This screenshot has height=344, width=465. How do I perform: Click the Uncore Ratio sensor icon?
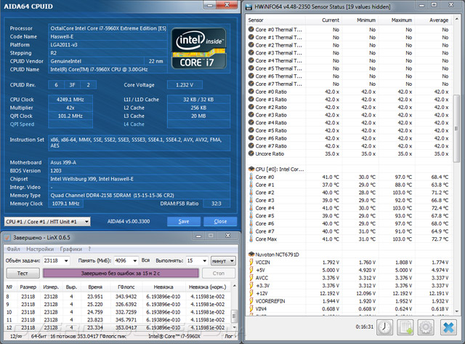pyautogui.click(x=251, y=153)
